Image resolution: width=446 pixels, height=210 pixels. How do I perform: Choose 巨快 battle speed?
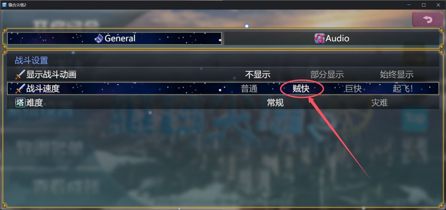tap(353, 89)
